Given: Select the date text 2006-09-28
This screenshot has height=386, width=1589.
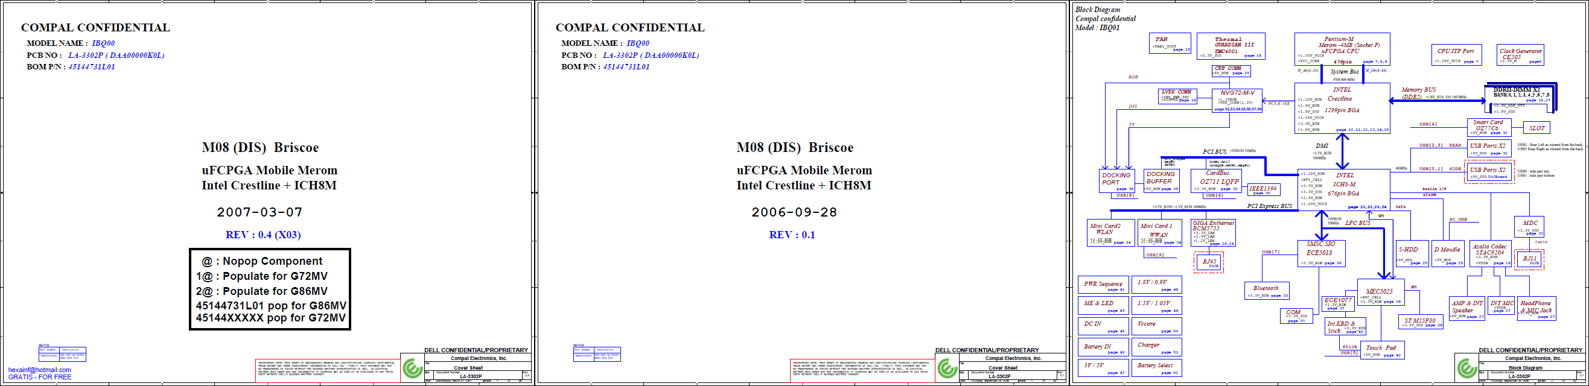Looking at the screenshot, I should [794, 212].
